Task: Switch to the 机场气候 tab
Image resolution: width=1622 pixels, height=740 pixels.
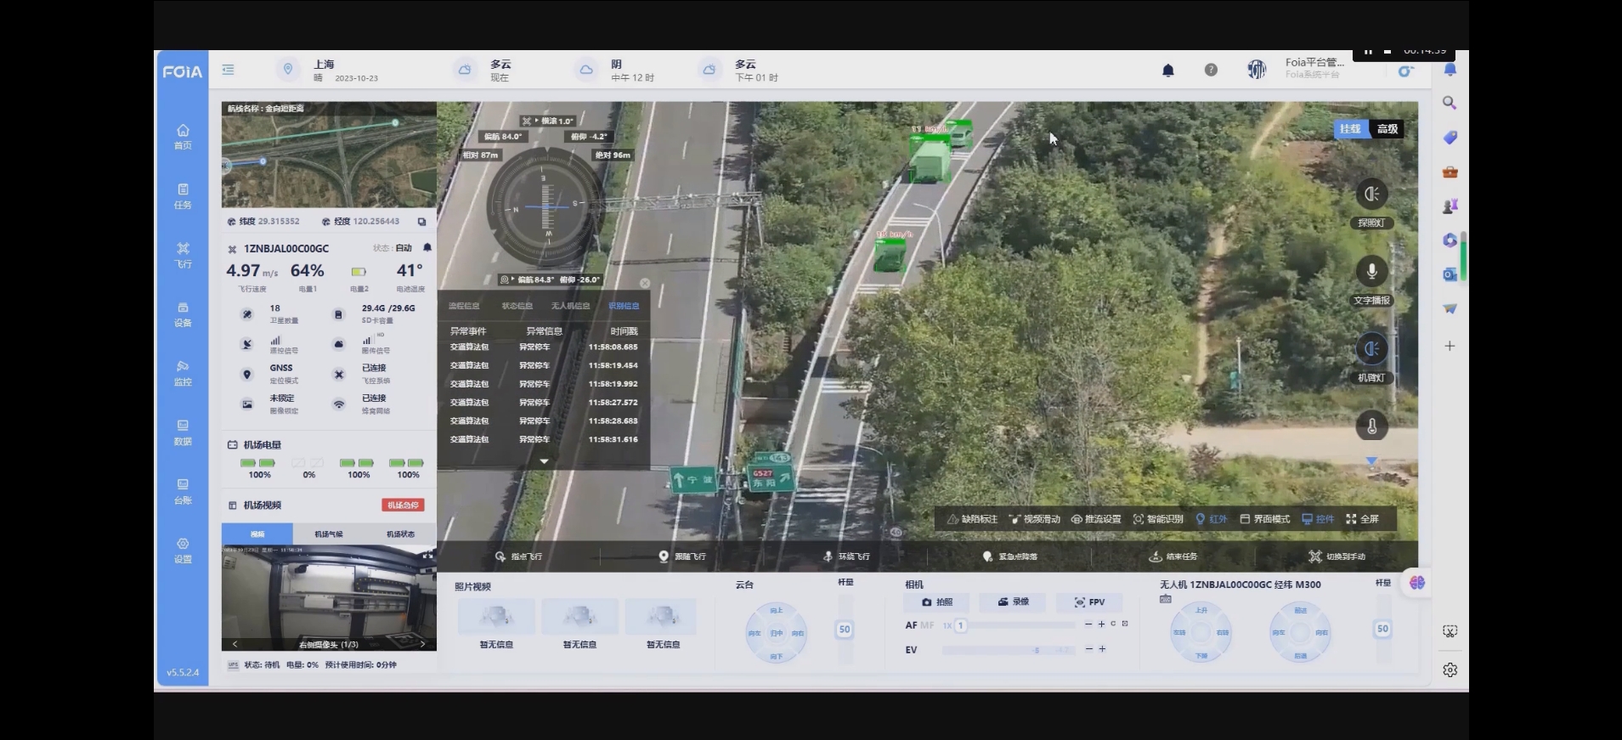Action: click(x=329, y=534)
